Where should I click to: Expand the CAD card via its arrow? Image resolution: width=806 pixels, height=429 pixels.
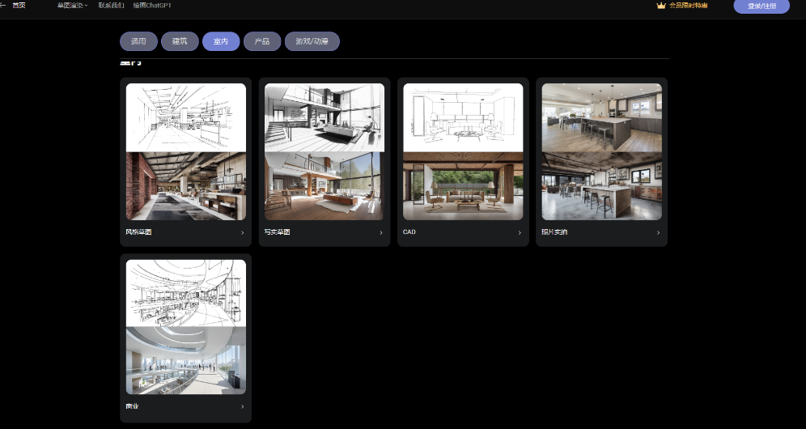[x=520, y=233]
